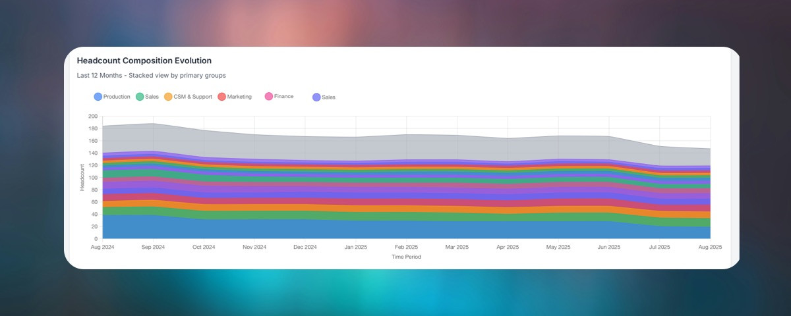791x316 pixels.
Task: Click the 40 tick on the y-axis
Action: (x=94, y=215)
